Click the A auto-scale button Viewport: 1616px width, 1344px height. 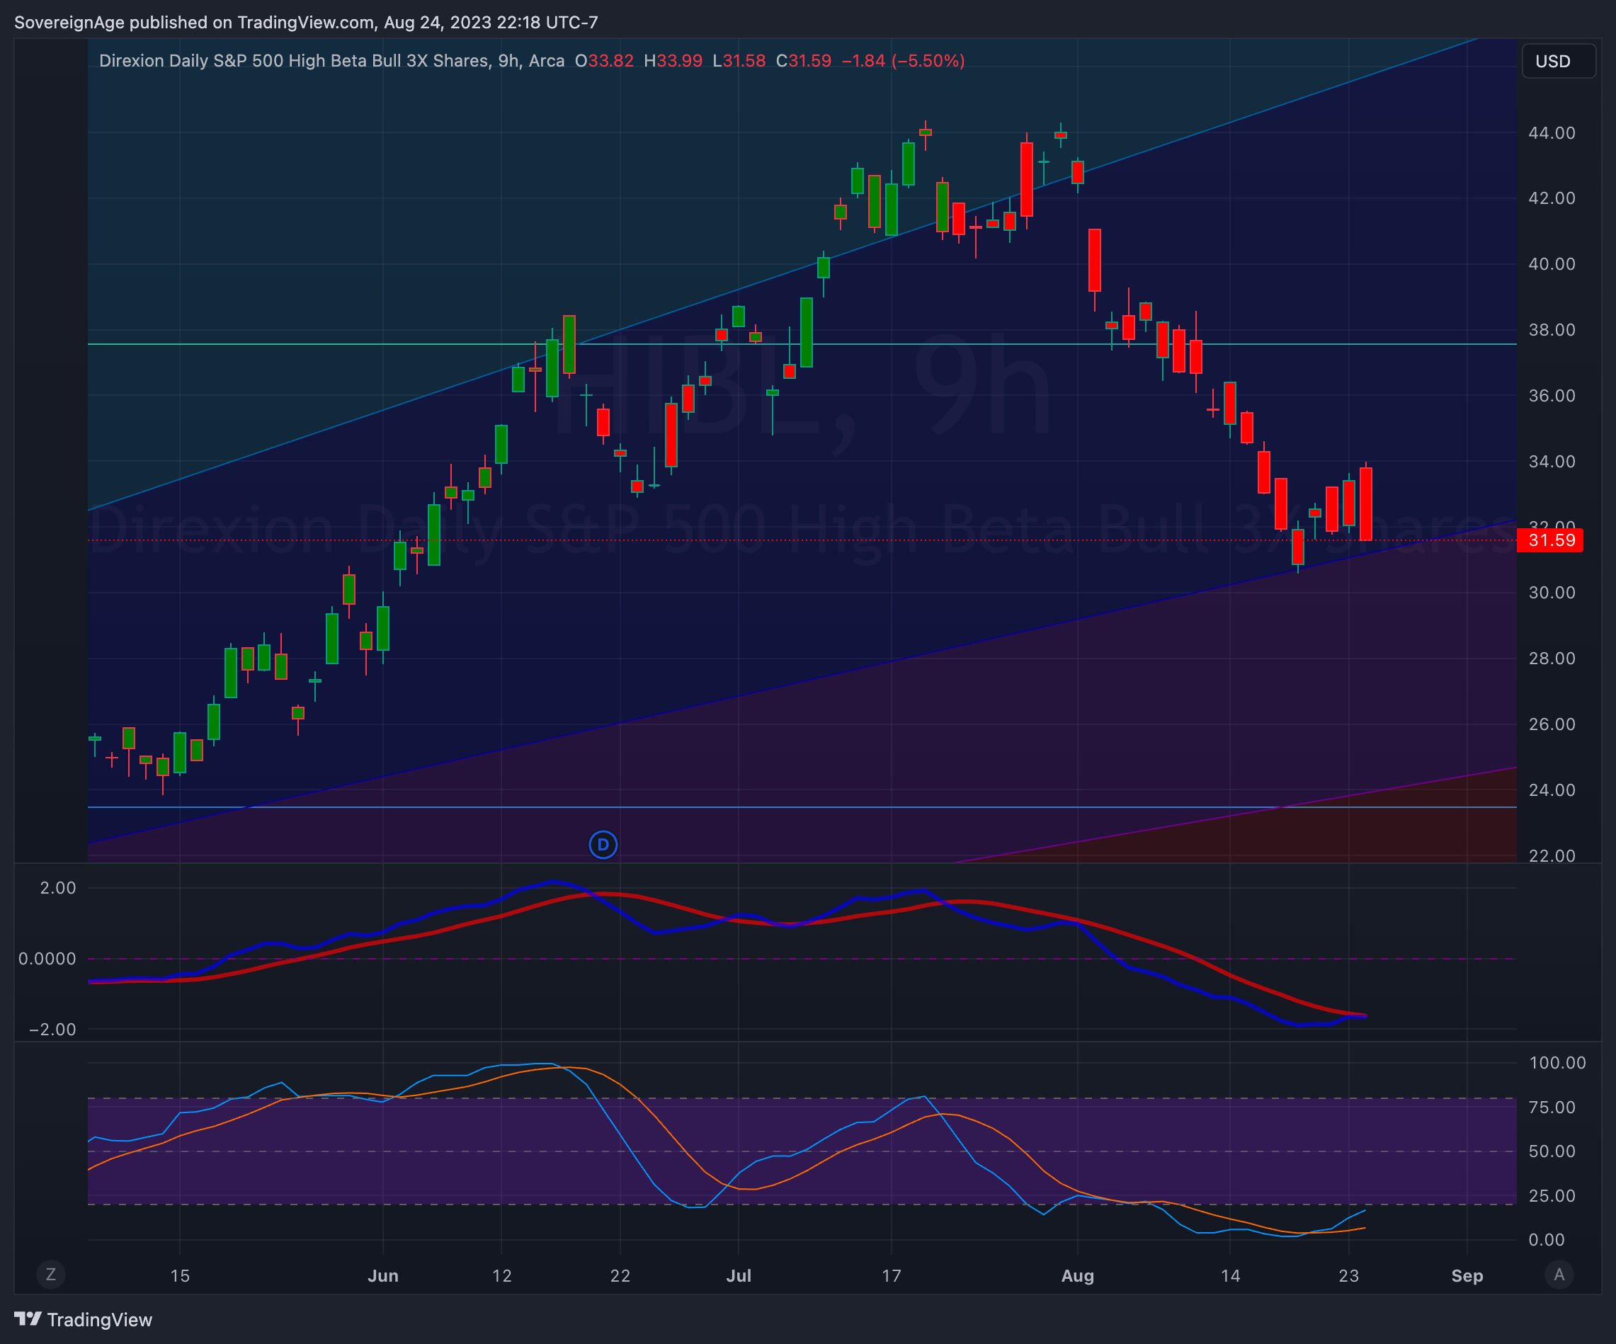coord(1559,1275)
